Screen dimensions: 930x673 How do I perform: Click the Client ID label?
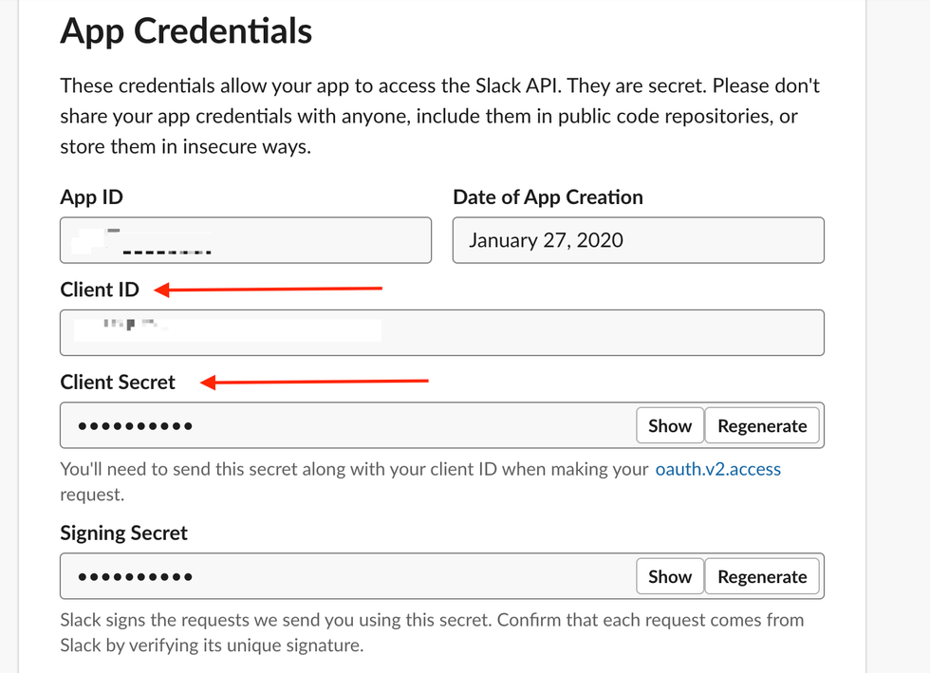[100, 290]
